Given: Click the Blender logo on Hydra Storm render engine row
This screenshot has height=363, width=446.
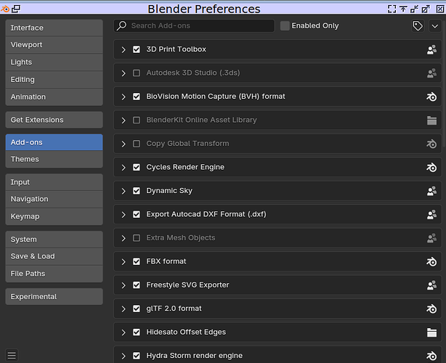Looking at the screenshot, I should pos(431,356).
